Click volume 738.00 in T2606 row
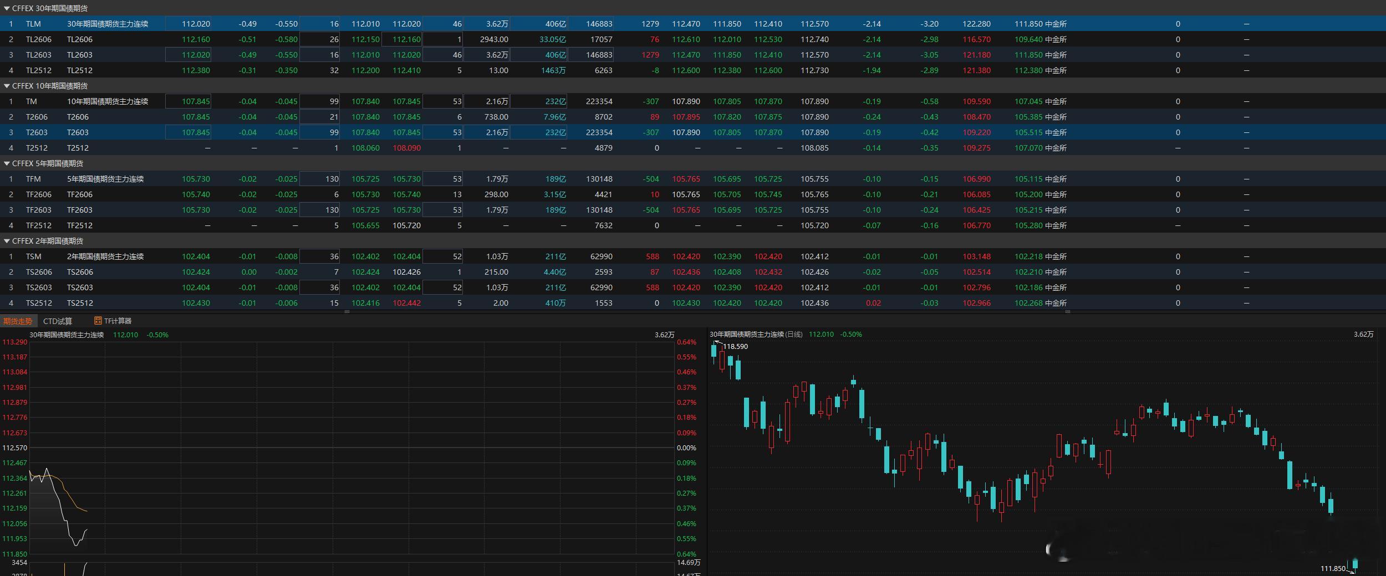Screen dimensions: 1386x576 [x=496, y=117]
